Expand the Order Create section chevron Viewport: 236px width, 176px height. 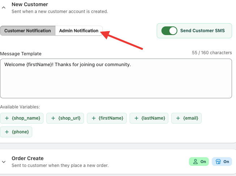click(4, 162)
